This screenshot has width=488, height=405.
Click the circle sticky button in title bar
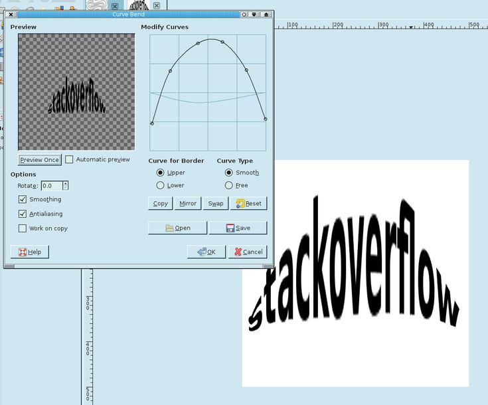pos(244,15)
